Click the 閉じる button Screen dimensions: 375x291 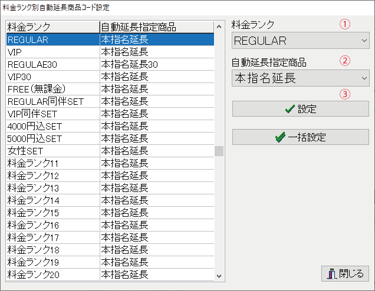pyautogui.click(x=345, y=273)
